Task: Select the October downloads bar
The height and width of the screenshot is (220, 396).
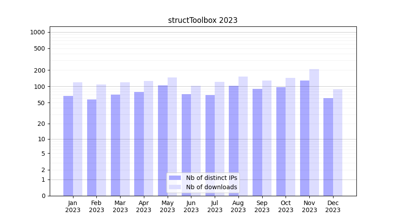Action: (290, 136)
